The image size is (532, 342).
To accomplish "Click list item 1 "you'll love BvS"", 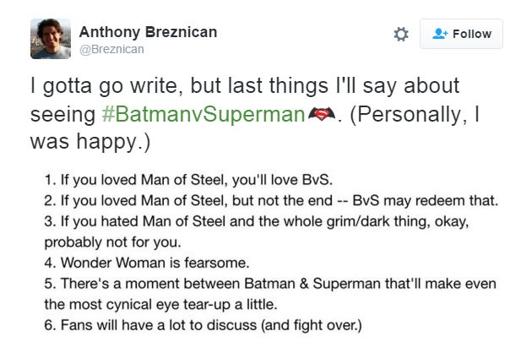I will click(x=289, y=182).
